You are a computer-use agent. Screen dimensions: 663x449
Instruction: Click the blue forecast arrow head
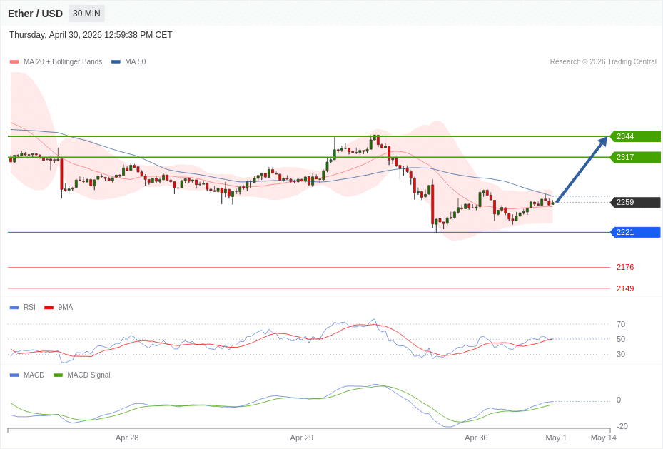coord(603,141)
